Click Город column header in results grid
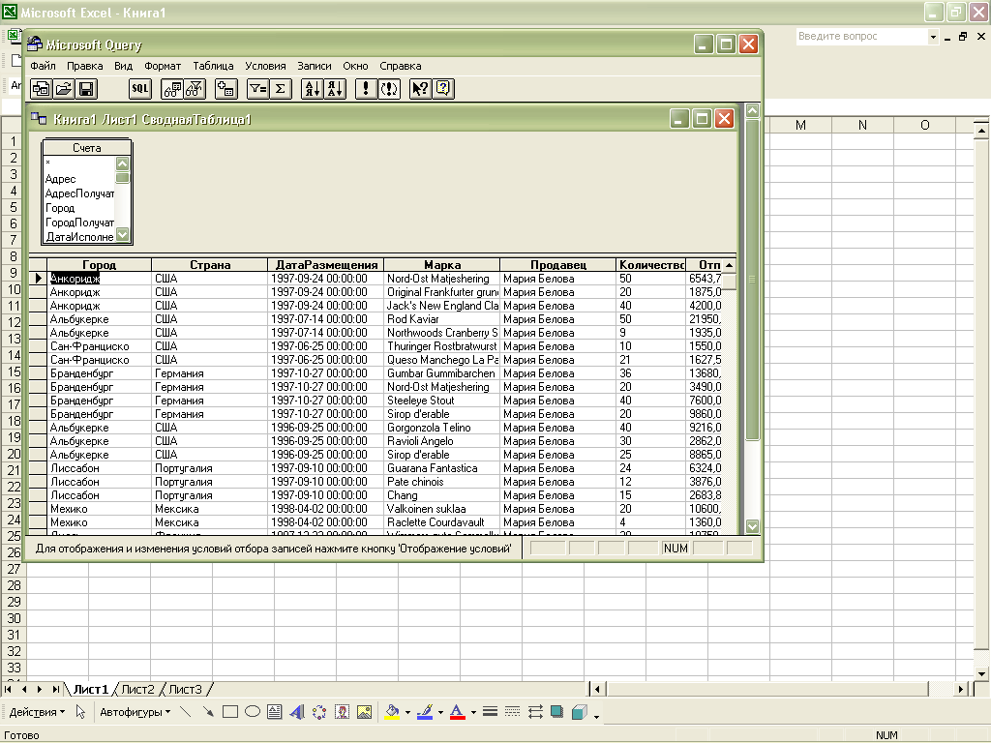 coord(100,265)
